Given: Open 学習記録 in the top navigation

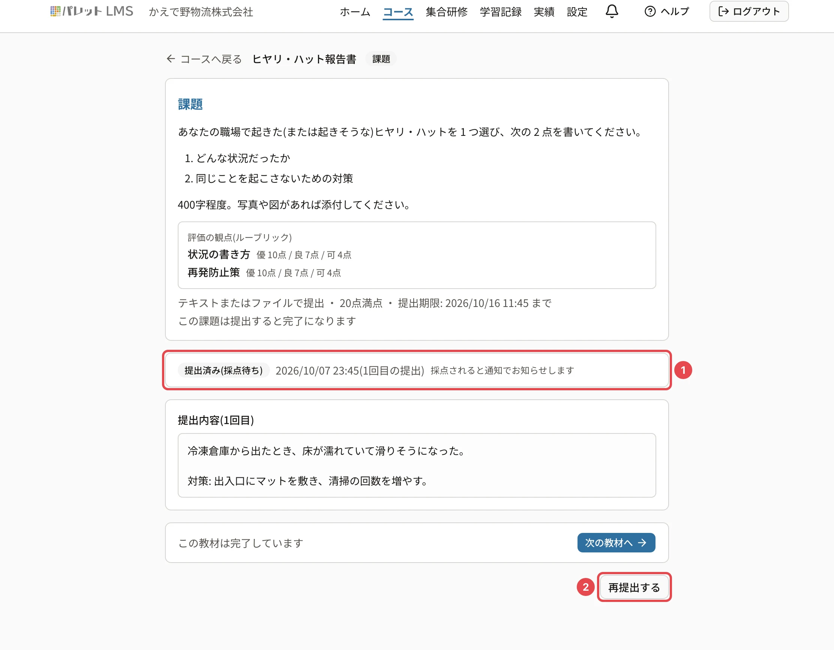Looking at the screenshot, I should [501, 12].
